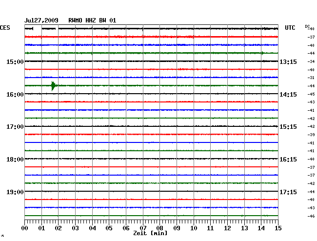The image size is (317, 241).
Task: Click minute tick label 10
Action: pyautogui.click(x=194, y=228)
